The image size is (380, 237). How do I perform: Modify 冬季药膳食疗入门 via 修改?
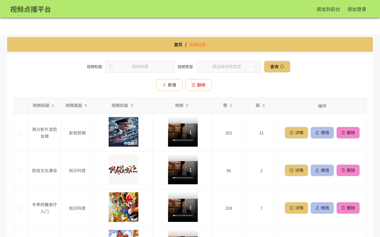pyautogui.click(x=322, y=208)
